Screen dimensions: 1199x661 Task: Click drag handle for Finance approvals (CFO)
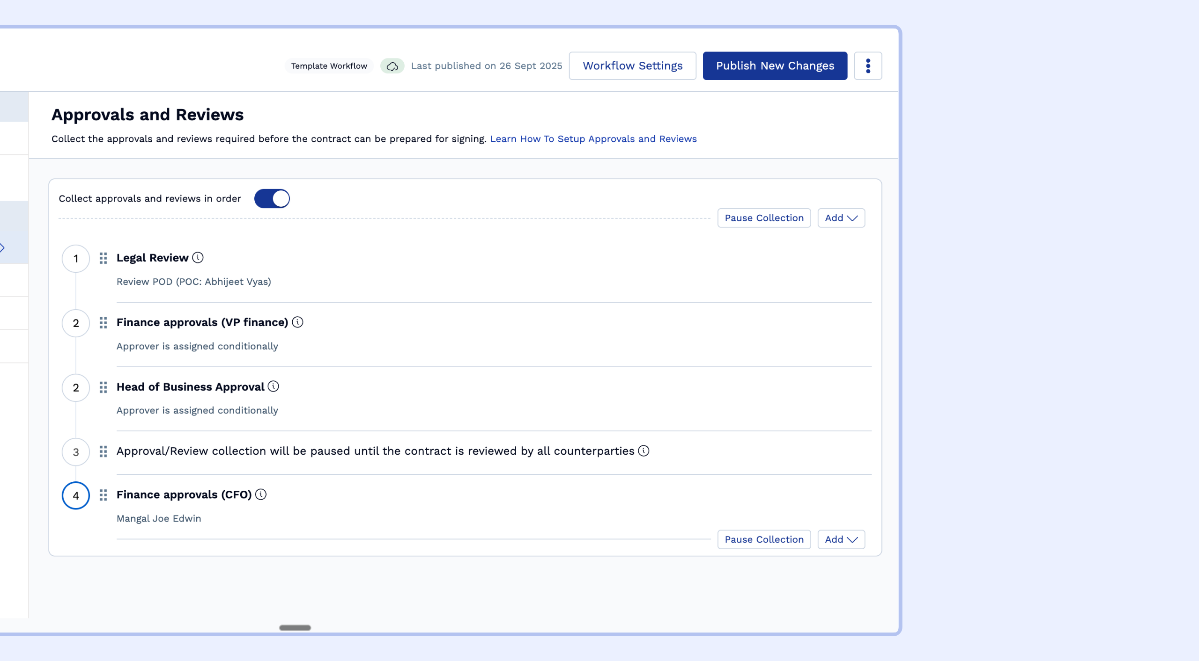(x=104, y=495)
